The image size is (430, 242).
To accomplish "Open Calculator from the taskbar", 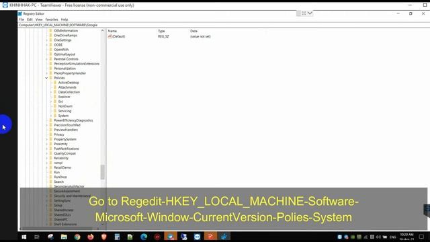I will [117, 237].
